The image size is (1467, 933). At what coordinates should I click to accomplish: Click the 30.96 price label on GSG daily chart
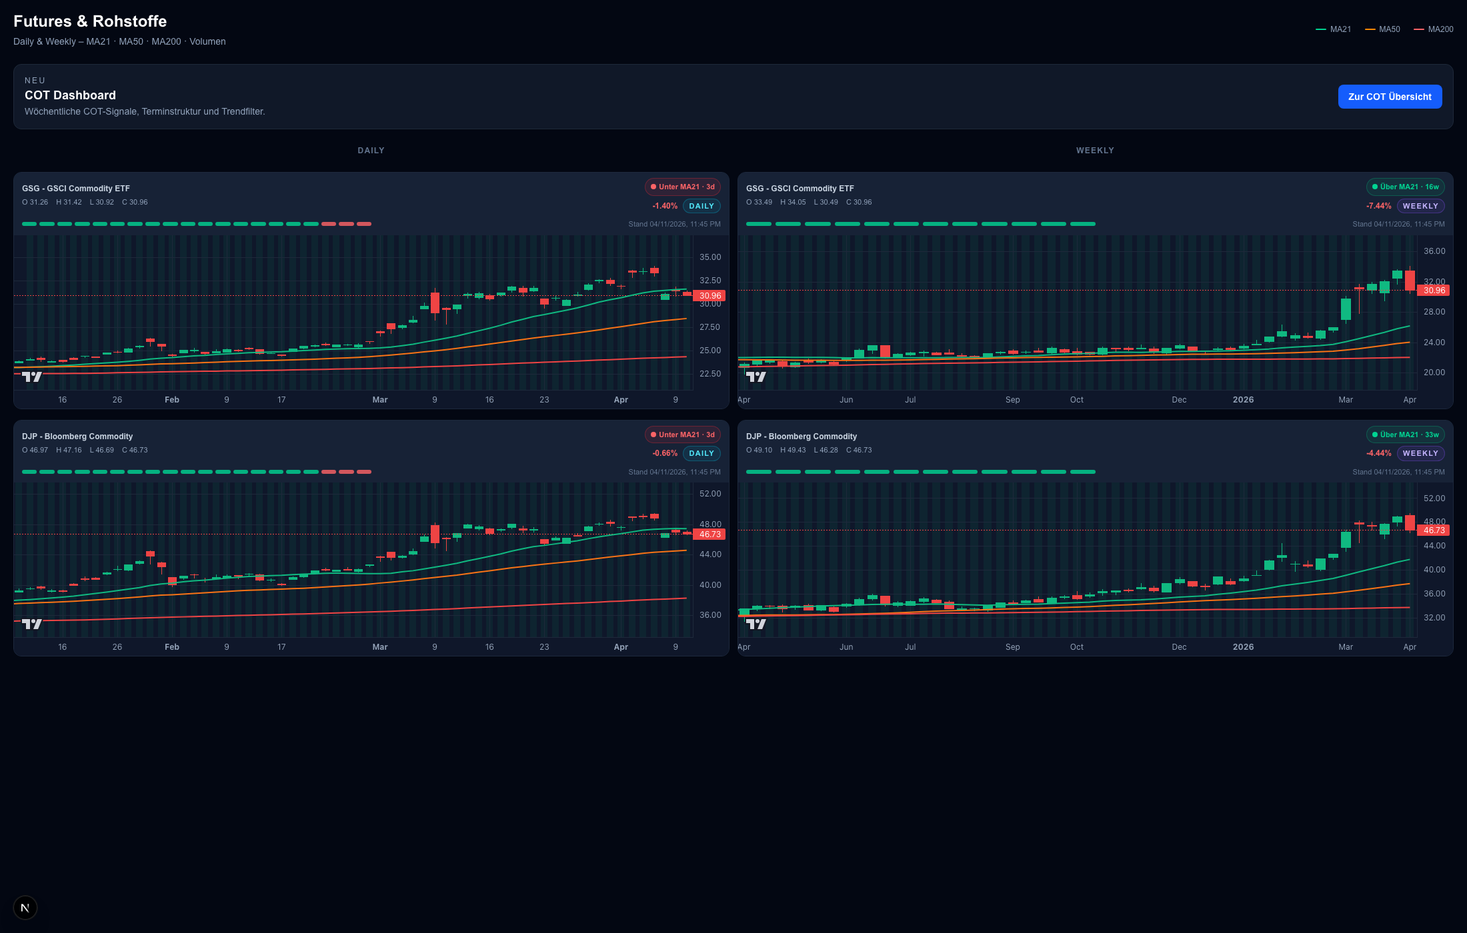click(x=709, y=295)
